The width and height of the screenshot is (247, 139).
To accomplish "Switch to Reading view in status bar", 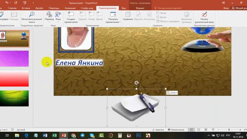I will (x=206, y=130).
